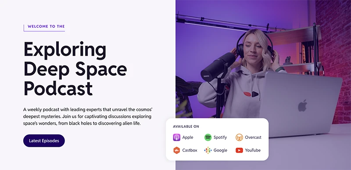Click the Castbox logo icon
Screen dimensions: 351x170
click(176, 150)
